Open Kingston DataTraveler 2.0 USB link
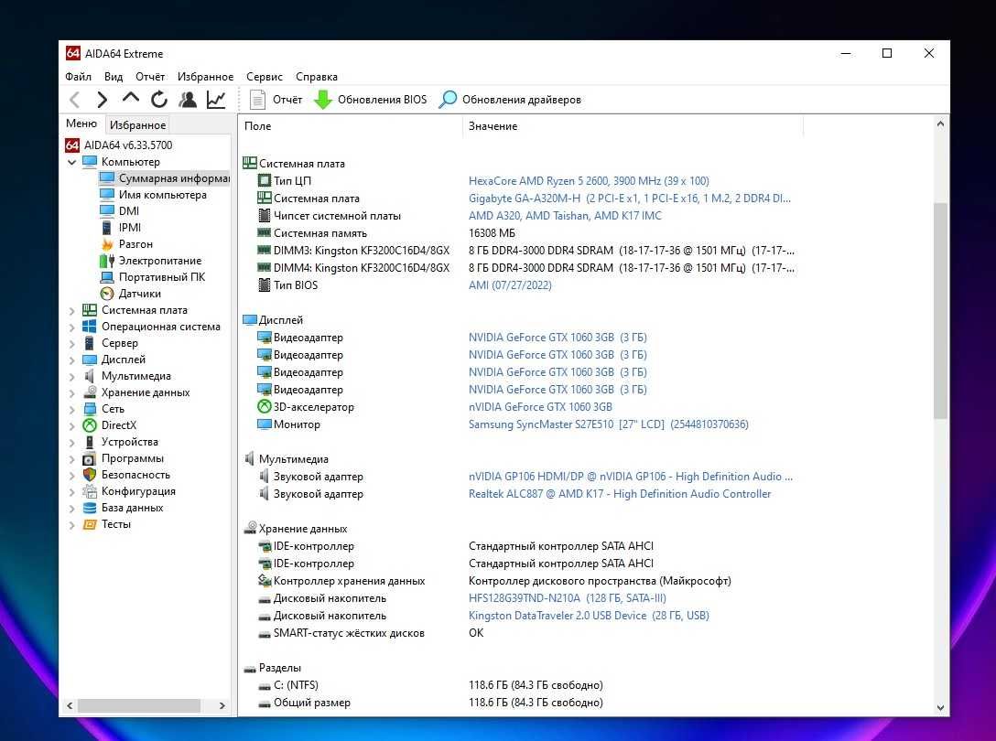Viewport: 996px width, 741px height. 589,616
